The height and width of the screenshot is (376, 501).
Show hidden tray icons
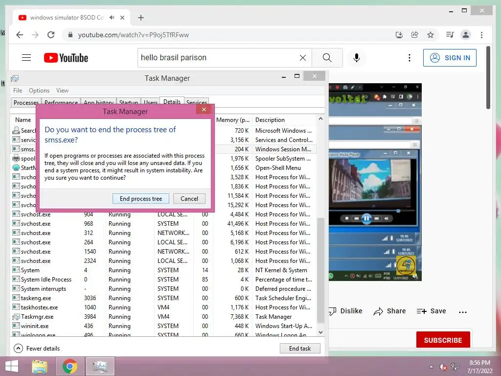click(x=432, y=367)
